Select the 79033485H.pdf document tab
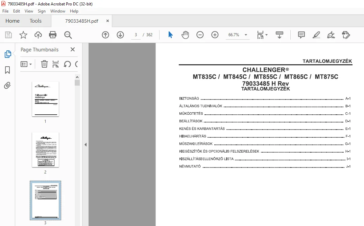Viewport: 364px width, 226px height. pyautogui.click(x=81, y=21)
